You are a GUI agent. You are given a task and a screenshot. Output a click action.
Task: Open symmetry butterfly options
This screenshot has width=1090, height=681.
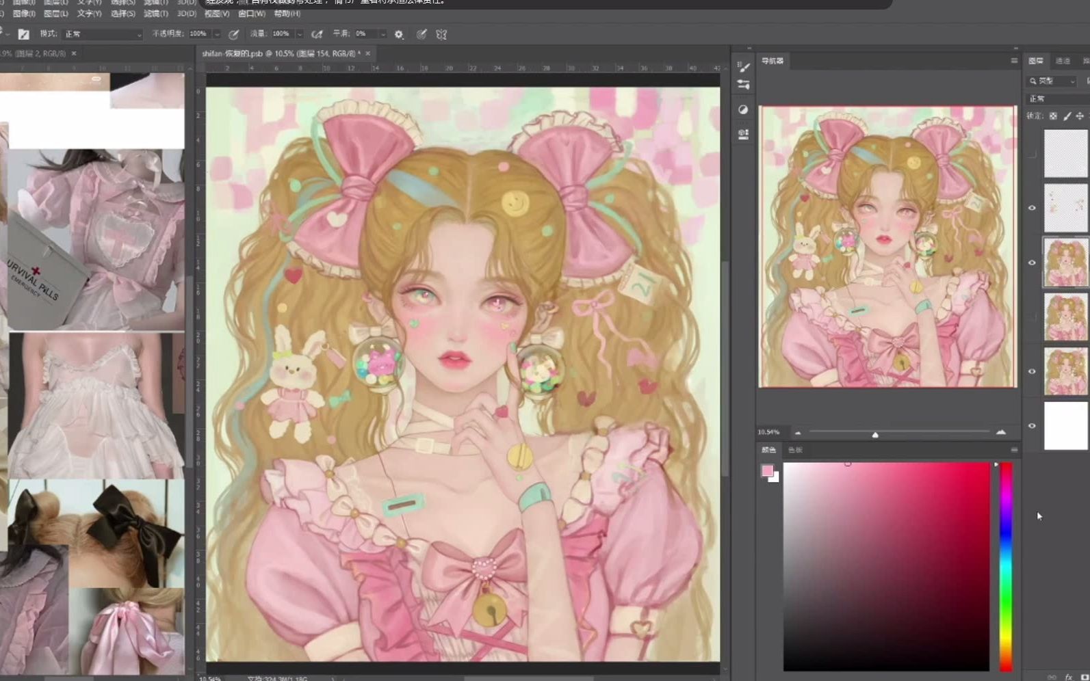[x=441, y=34]
